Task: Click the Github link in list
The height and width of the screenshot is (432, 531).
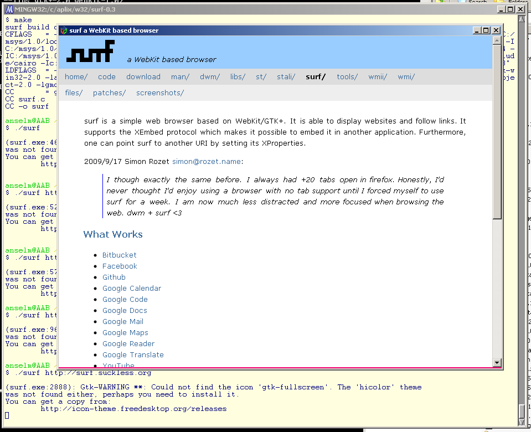Action: (114, 277)
